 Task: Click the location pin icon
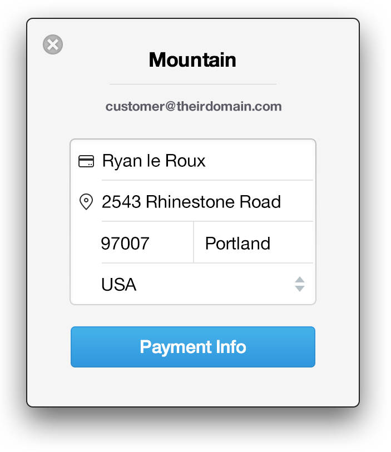86,201
